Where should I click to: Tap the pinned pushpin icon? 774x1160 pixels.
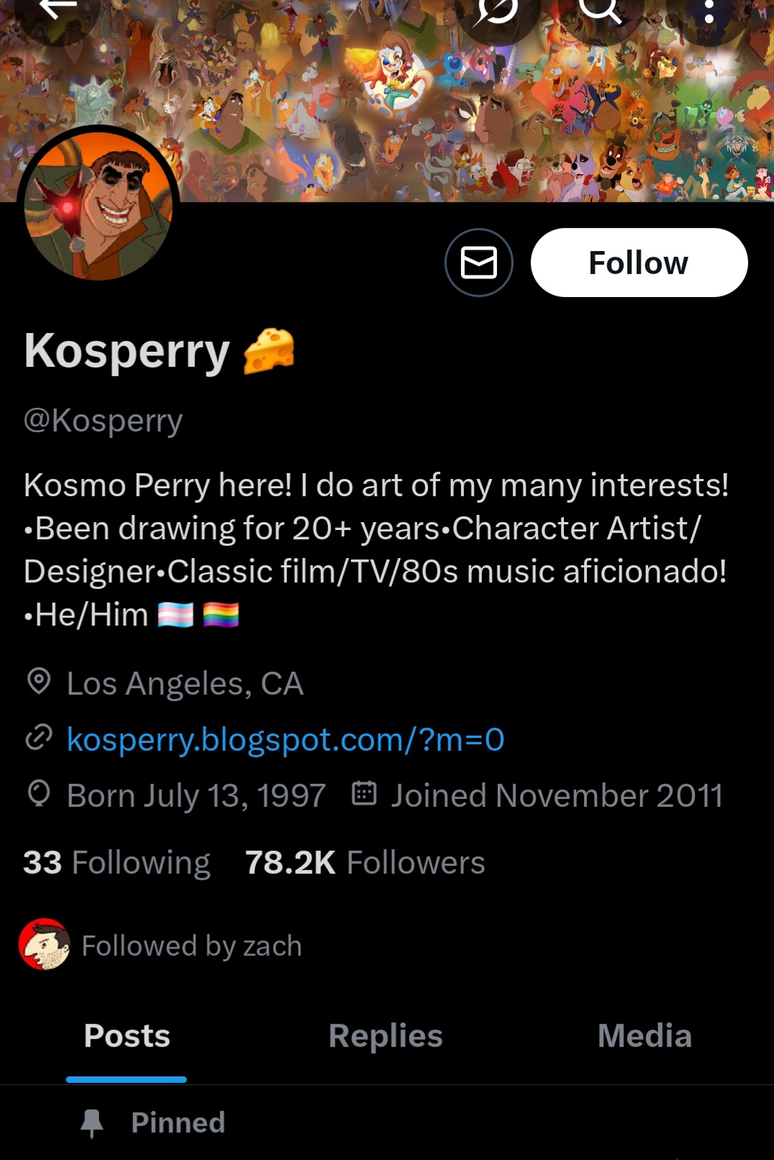point(92,1123)
